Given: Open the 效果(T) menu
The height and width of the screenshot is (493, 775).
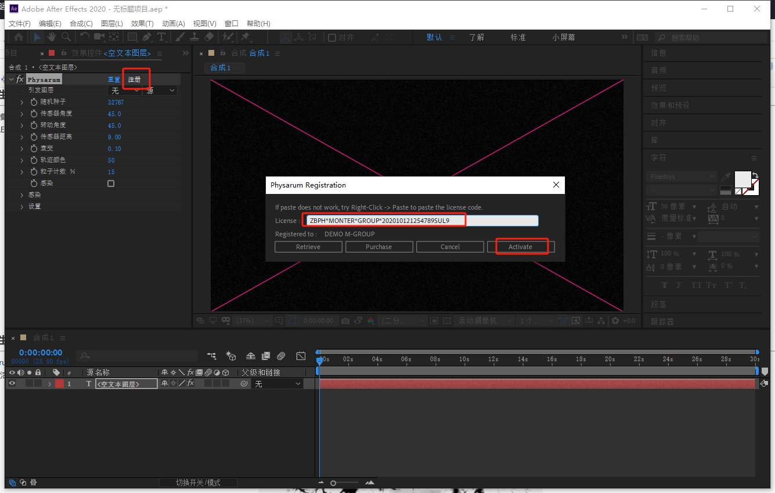Looking at the screenshot, I should tap(142, 23).
